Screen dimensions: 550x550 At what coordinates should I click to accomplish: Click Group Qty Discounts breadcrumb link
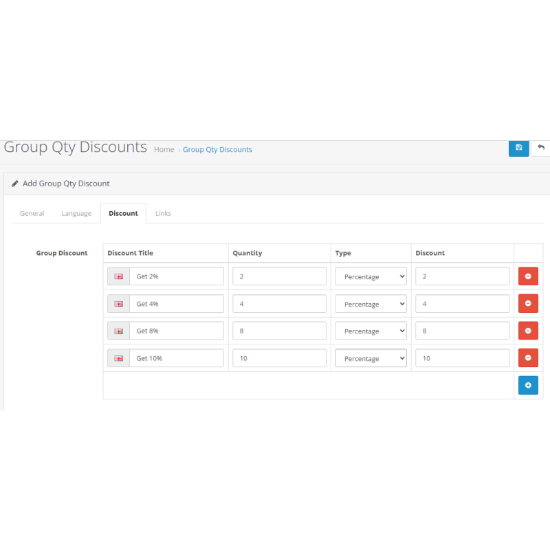(217, 149)
